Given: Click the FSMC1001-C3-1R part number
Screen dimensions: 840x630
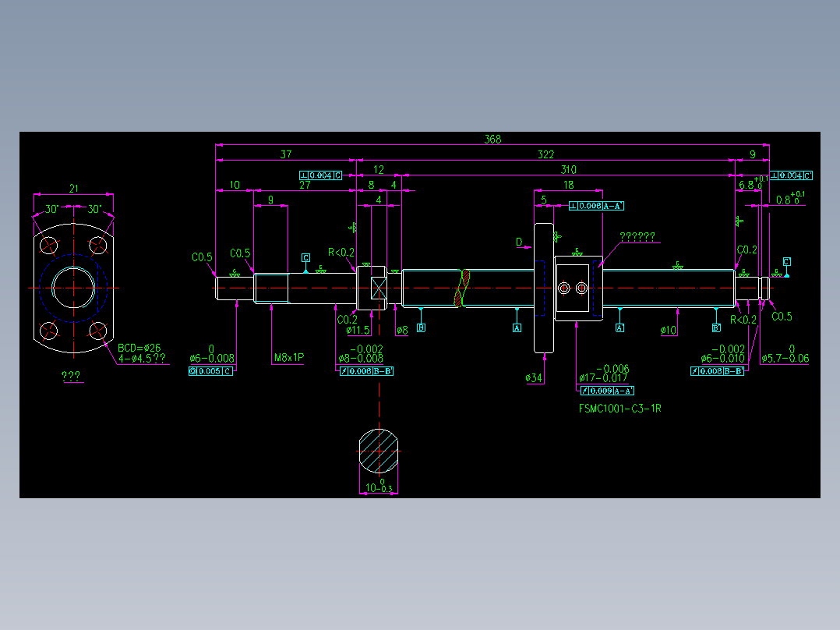Looking at the screenshot, I should (x=619, y=409).
